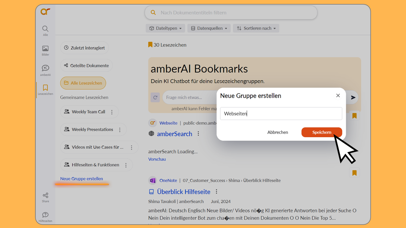Select the Zuletzt interagiert filter
The width and height of the screenshot is (406, 228).
click(x=84, y=48)
